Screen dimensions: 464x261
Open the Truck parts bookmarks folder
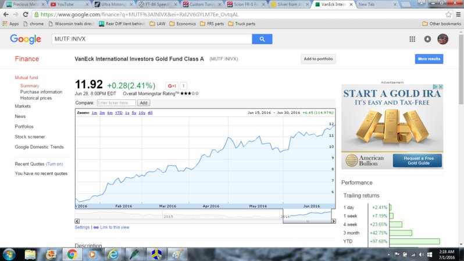tap(242, 24)
